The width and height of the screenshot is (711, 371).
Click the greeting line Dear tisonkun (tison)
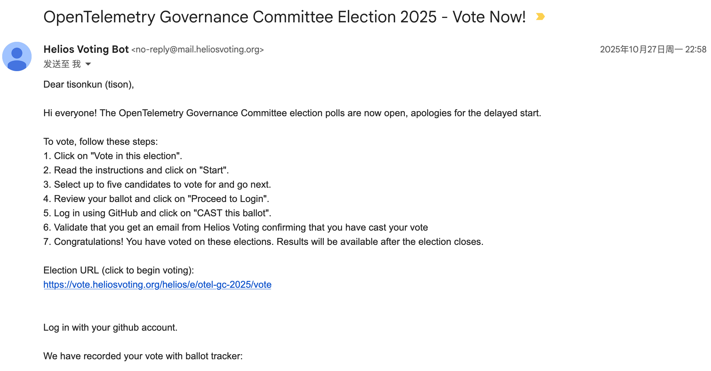click(x=89, y=84)
